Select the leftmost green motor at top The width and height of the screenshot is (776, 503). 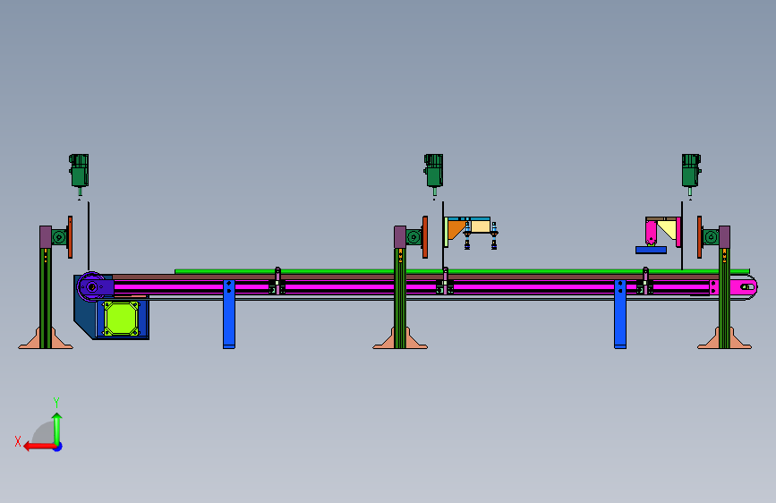point(79,171)
